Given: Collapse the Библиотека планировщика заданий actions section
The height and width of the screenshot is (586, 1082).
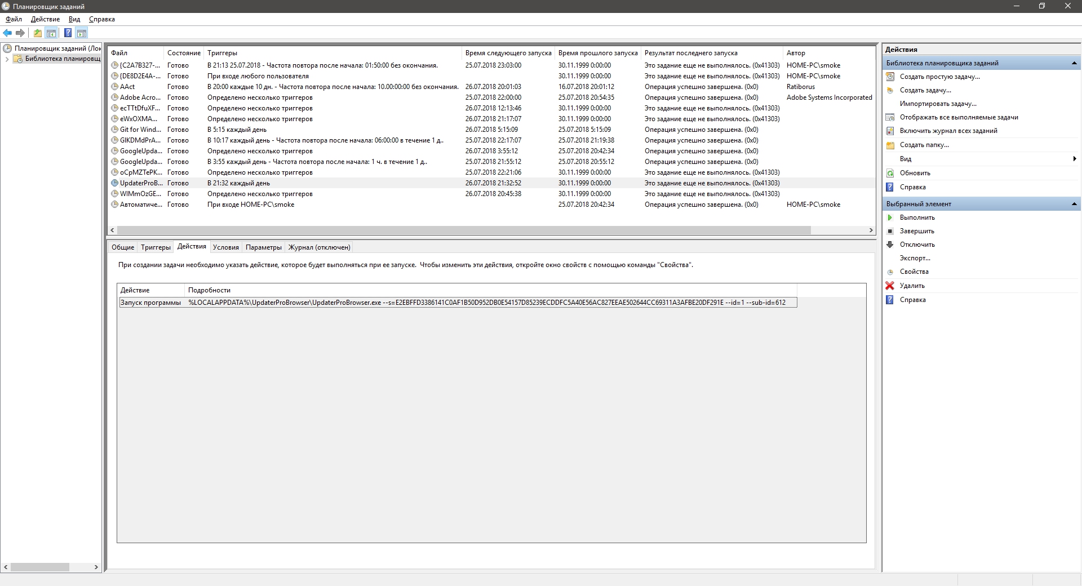Looking at the screenshot, I should pos(1074,63).
